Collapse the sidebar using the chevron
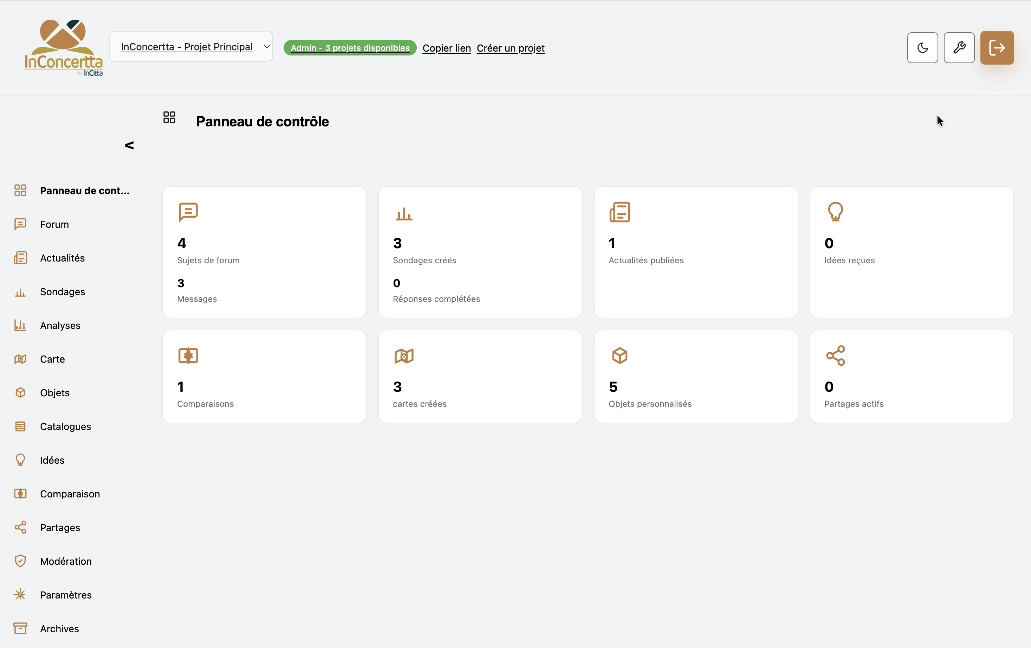The height and width of the screenshot is (648, 1031). (129, 145)
